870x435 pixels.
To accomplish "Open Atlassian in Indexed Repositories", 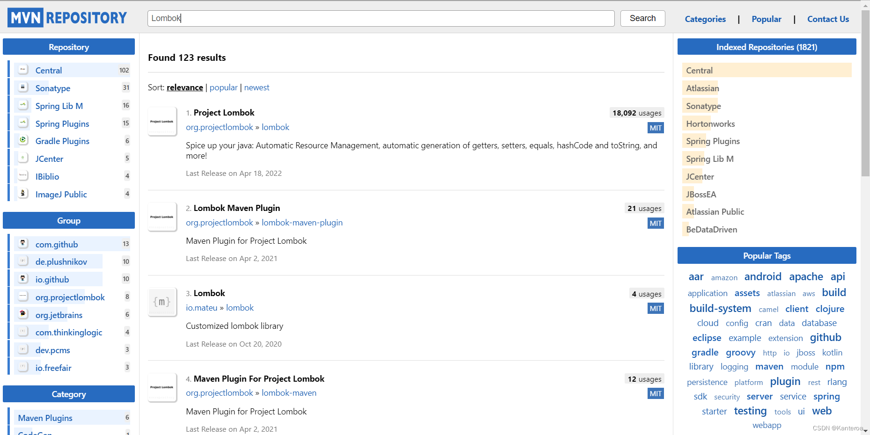I will (x=702, y=88).
